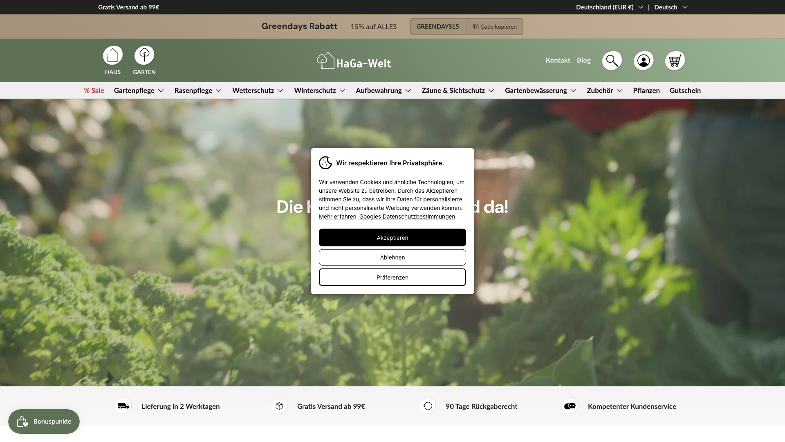This screenshot has height=442, width=785.
Task: Expand the Gartenbewässerung menu
Action: click(x=541, y=90)
